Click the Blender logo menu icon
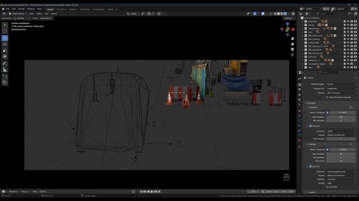The width and height of the screenshot is (359, 201). pyautogui.click(x=3, y=9)
